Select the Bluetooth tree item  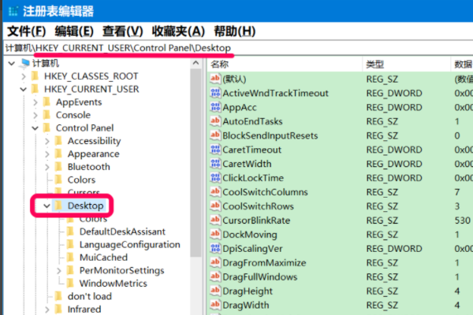tap(88, 167)
